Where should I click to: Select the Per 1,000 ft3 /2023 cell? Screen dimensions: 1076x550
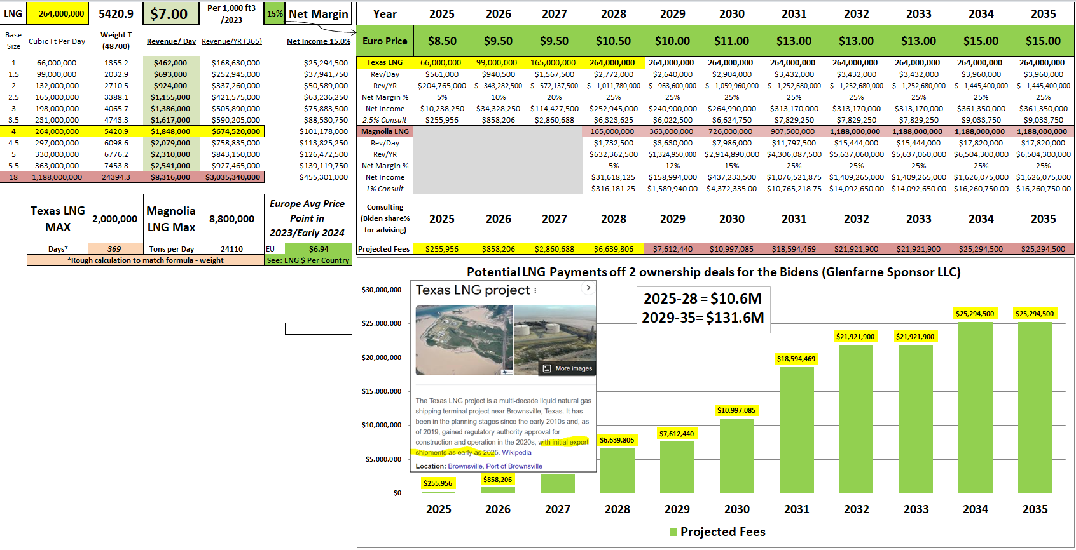click(231, 14)
